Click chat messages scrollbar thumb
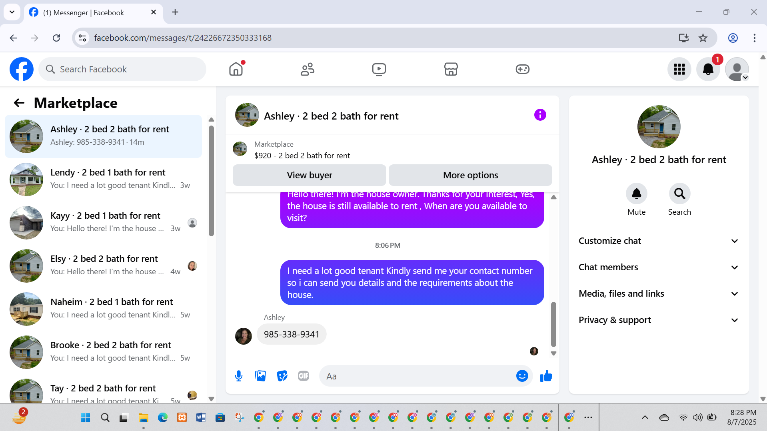Image resolution: width=767 pixels, height=431 pixels. click(x=553, y=324)
